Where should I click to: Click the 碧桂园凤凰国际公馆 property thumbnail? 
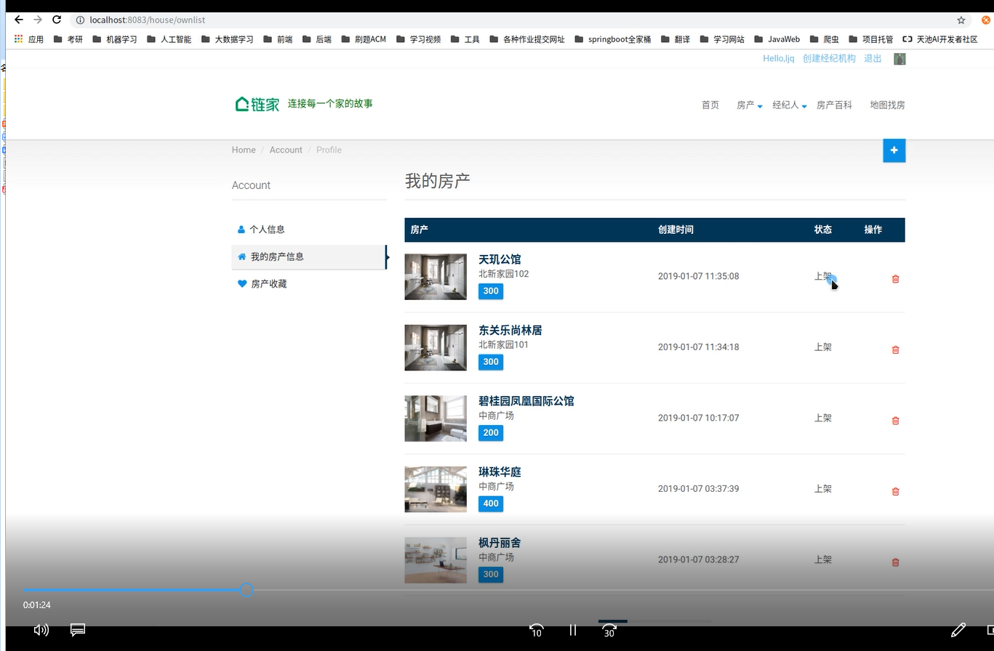coord(436,418)
